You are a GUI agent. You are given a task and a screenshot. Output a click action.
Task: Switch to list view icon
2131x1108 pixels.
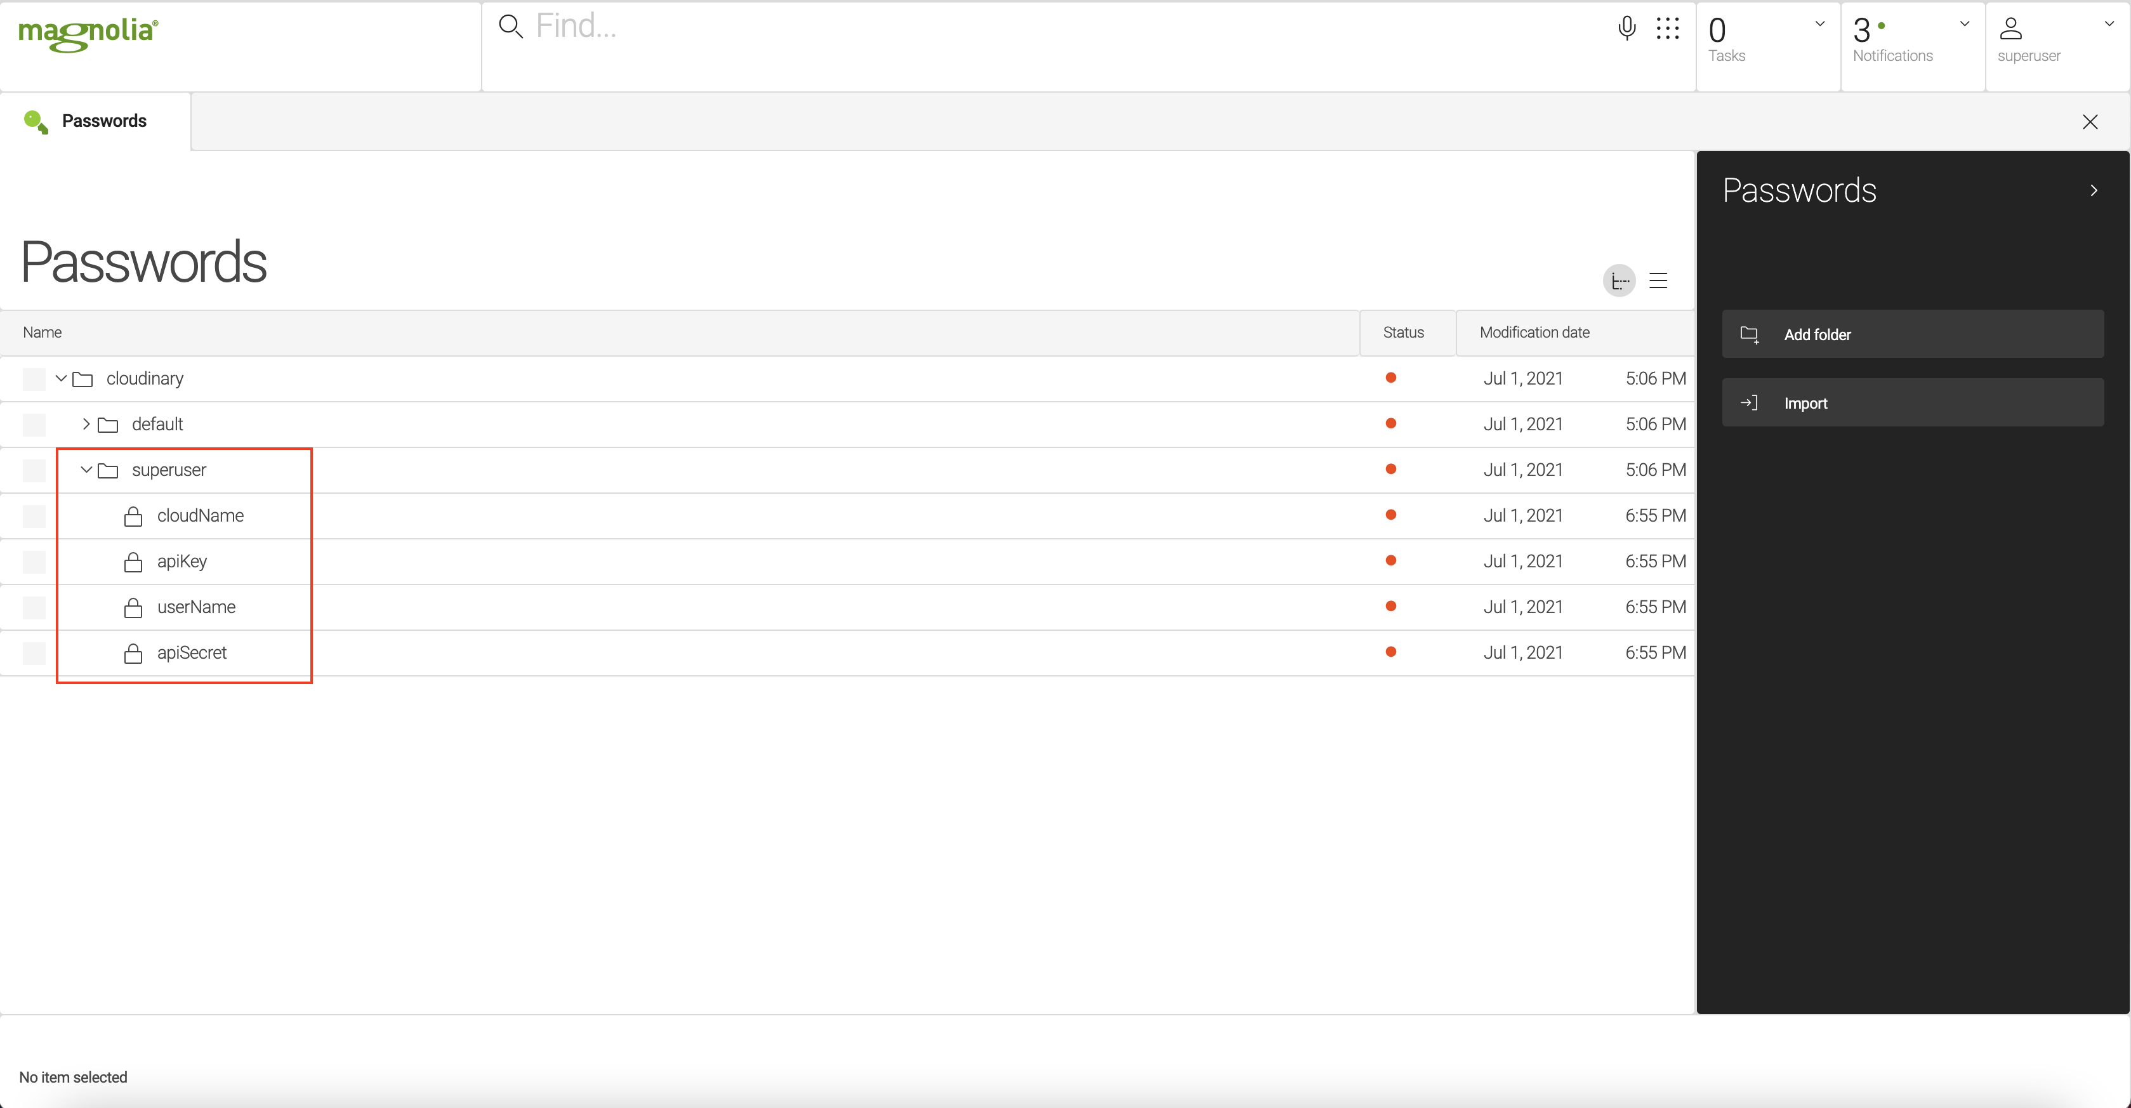(1658, 280)
